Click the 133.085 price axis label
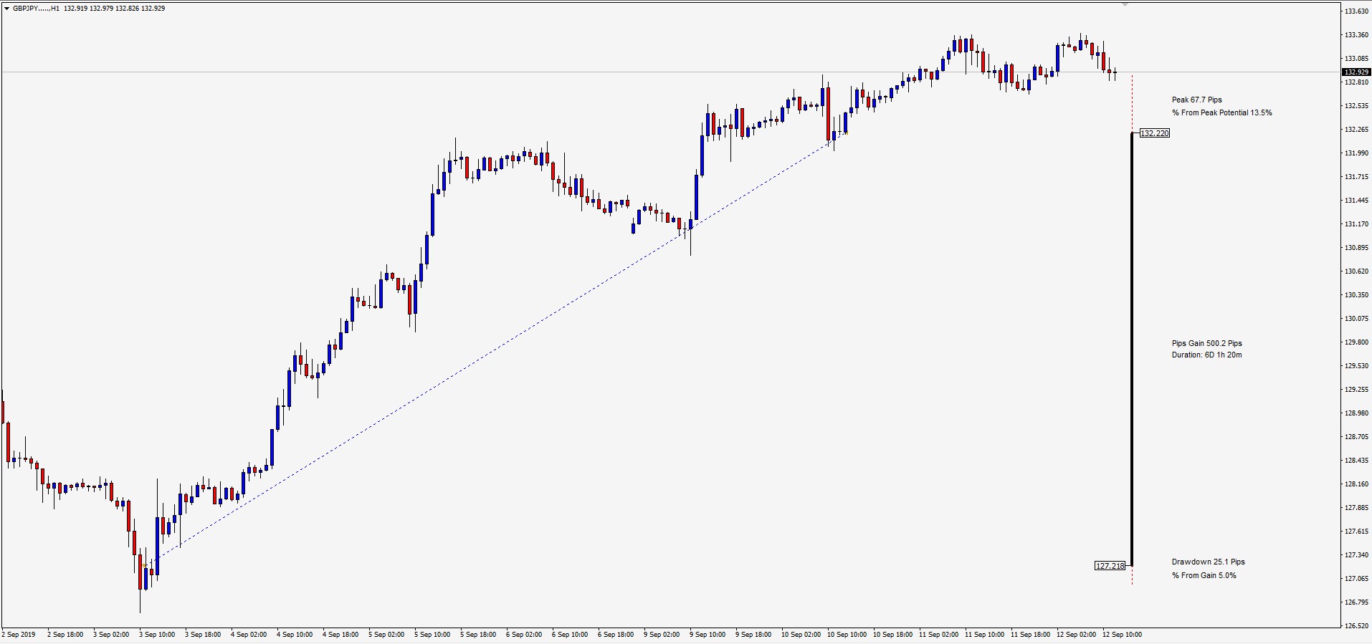 pos(1357,59)
